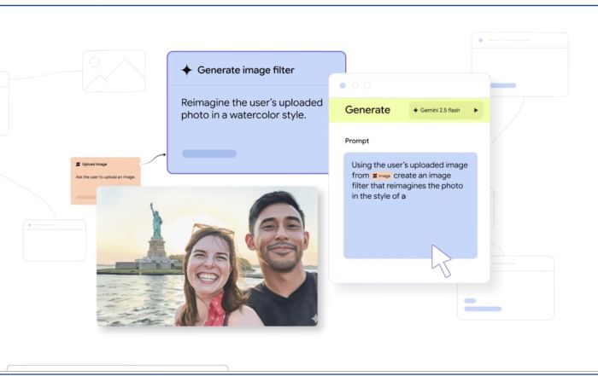598x376 pixels.
Task: Click the Upload image node card
Action: tap(105, 180)
